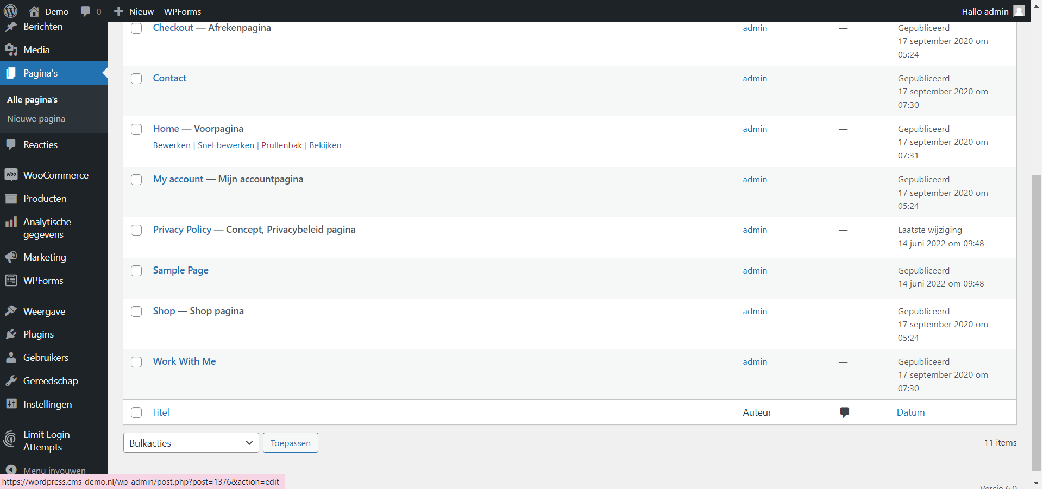Screen dimensions: 1043x489
Task: Click the vertical scrollbar thumb
Action: (1036, 323)
